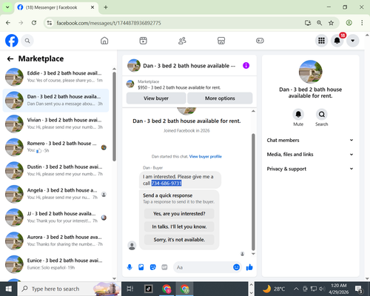Viewport: 370px width, 296px height.
Task: Open the grid Menu icon
Action: (x=321, y=41)
